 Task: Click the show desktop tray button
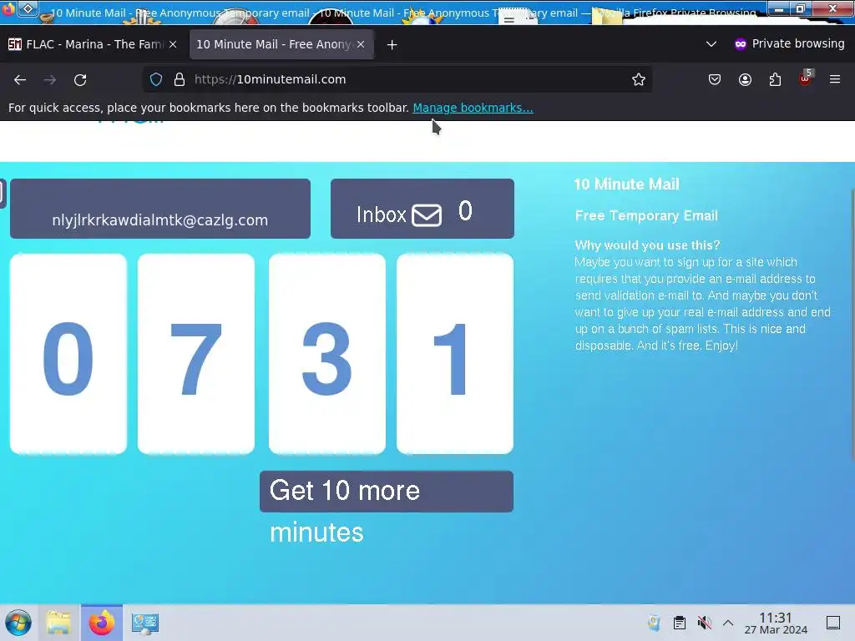tap(832, 623)
